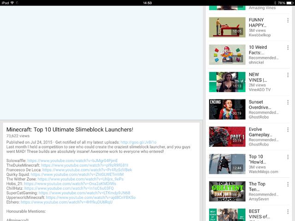Tap the Honourable Mentions heading
The width and height of the screenshot is (295, 221).
click(26, 211)
